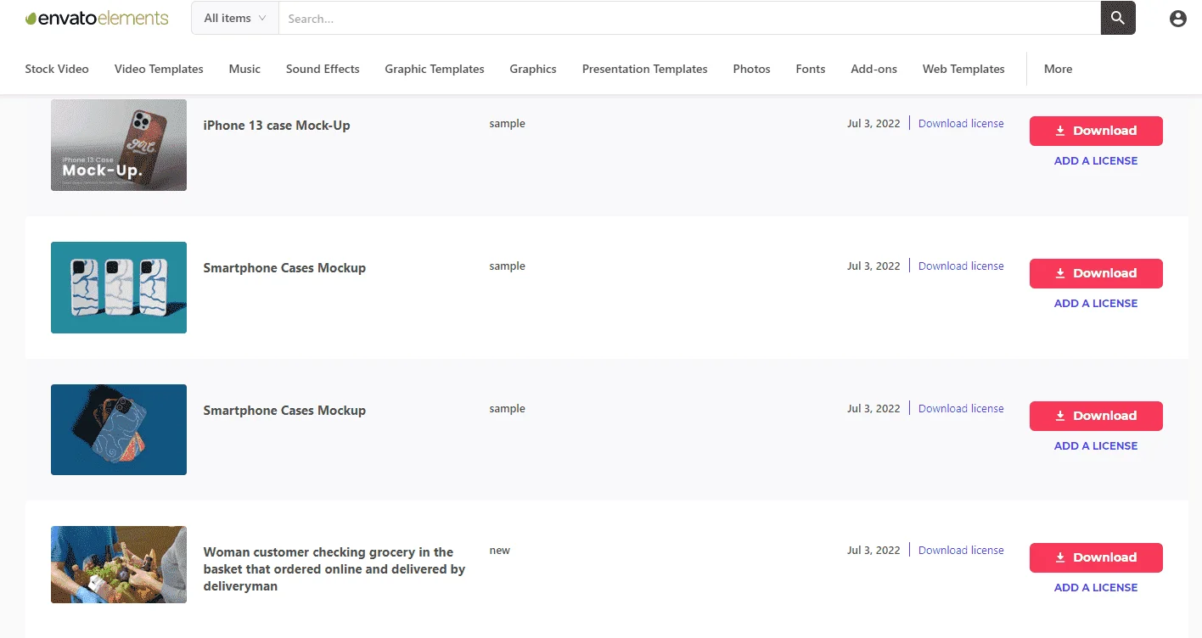Open the teal three-phone cases mockup thumbnail
Image resolution: width=1202 pixels, height=638 pixels.
119,288
